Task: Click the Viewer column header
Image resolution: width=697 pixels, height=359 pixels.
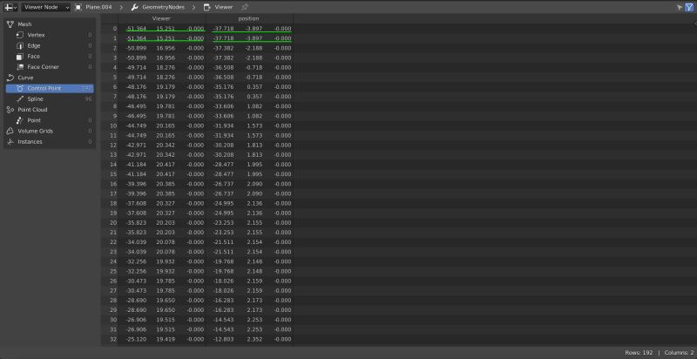Action: pos(161,18)
